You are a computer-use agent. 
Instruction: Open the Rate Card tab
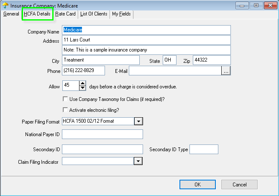tap(65, 14)
